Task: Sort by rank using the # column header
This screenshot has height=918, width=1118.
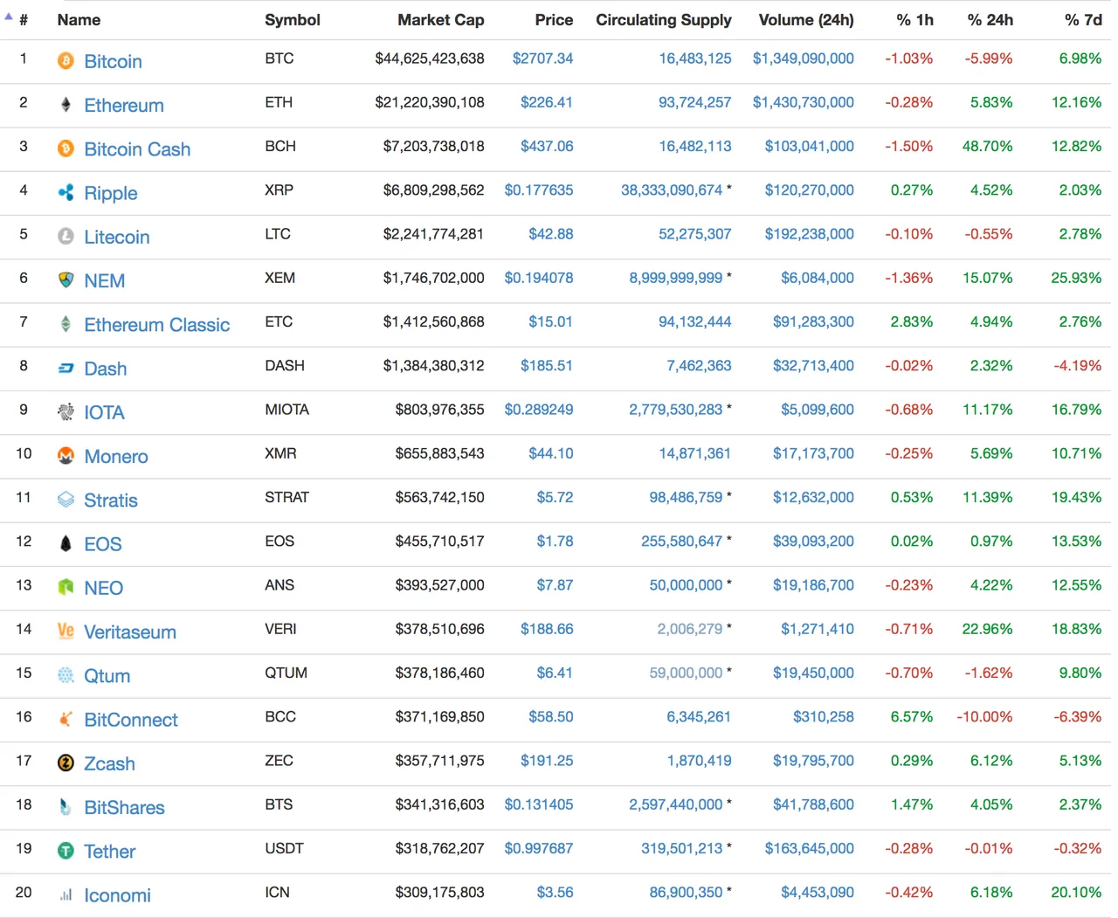Action: pyautogui.click(x=24, y=19)
